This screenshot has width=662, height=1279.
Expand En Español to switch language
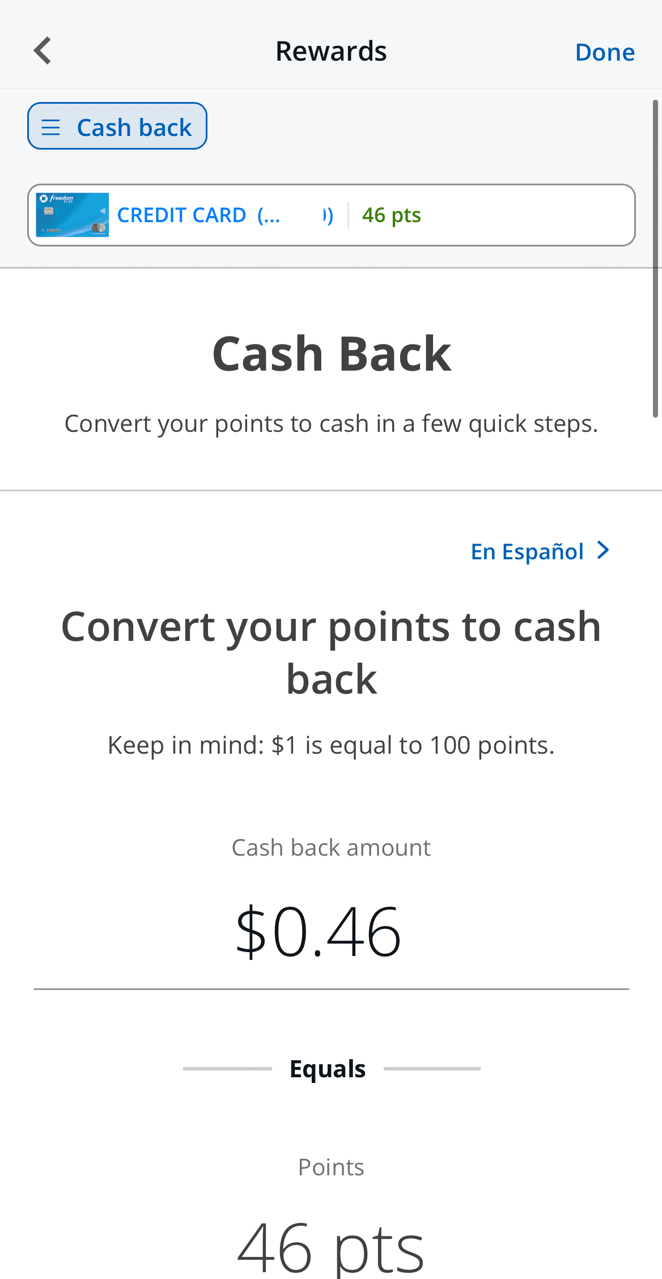point(528,550)
